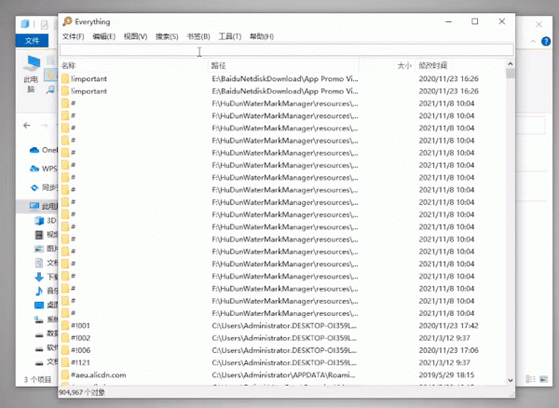Collapse the Explorer ribbon chevron
Viewport: 559px width, 408px height.
(533, 42)
